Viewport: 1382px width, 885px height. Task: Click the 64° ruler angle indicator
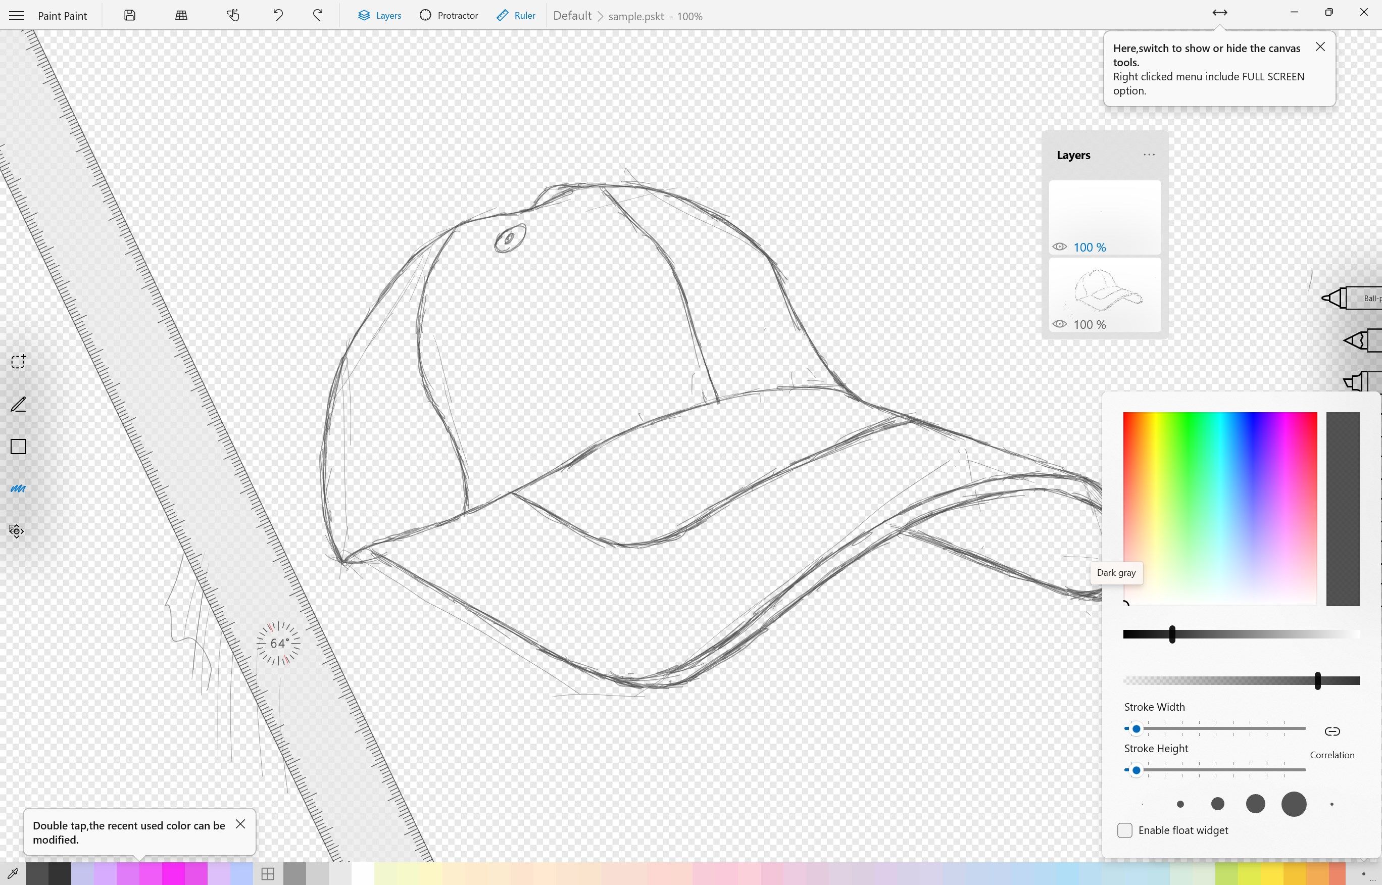(279, 643)
